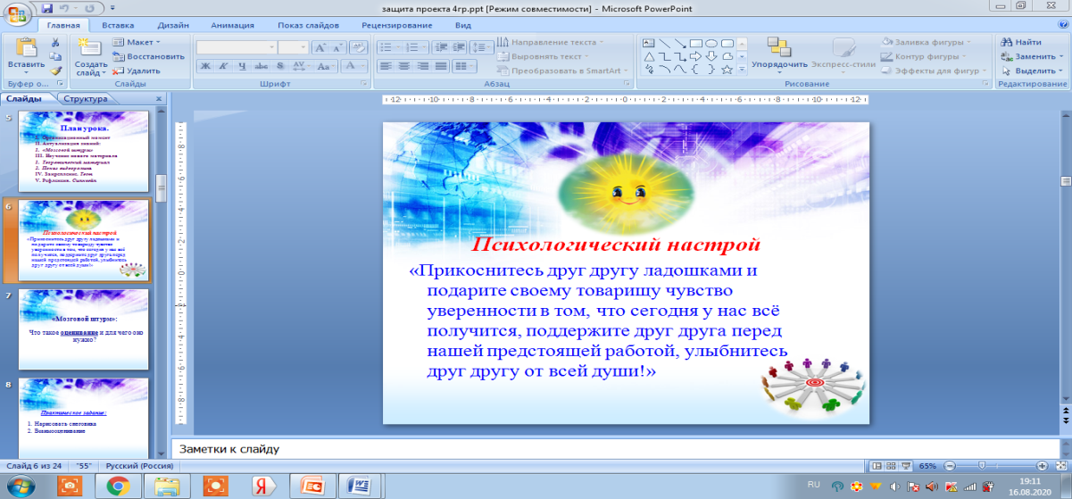1072x499 pixels.
Task: Pick the straight line shape
Action: point(664,42)
